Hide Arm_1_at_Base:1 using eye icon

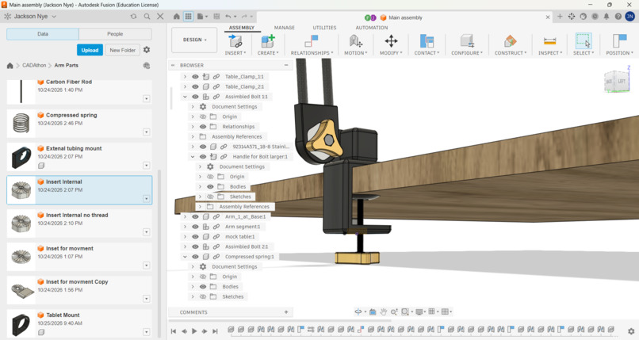(x=195, y=216)
